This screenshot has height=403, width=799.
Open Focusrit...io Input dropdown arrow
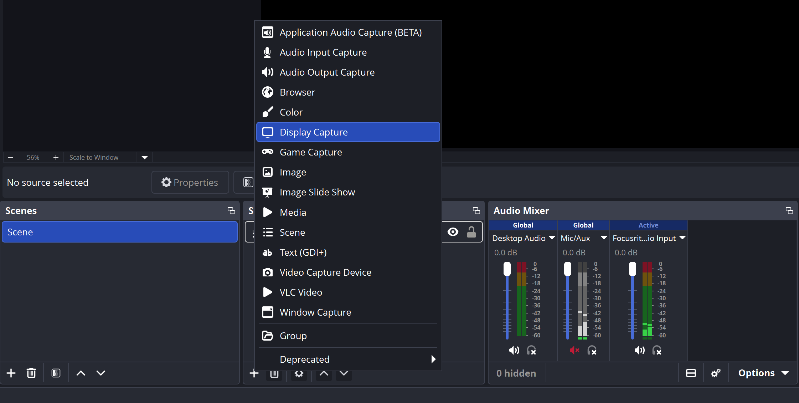[682, 238]
